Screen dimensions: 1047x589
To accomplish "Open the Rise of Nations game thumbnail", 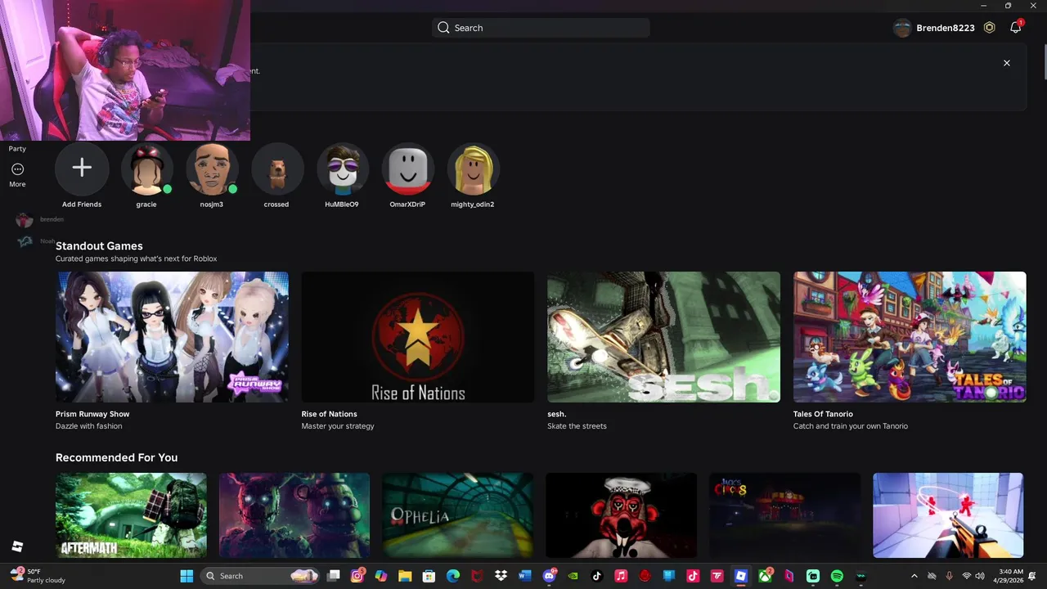I will click(418, 337).
